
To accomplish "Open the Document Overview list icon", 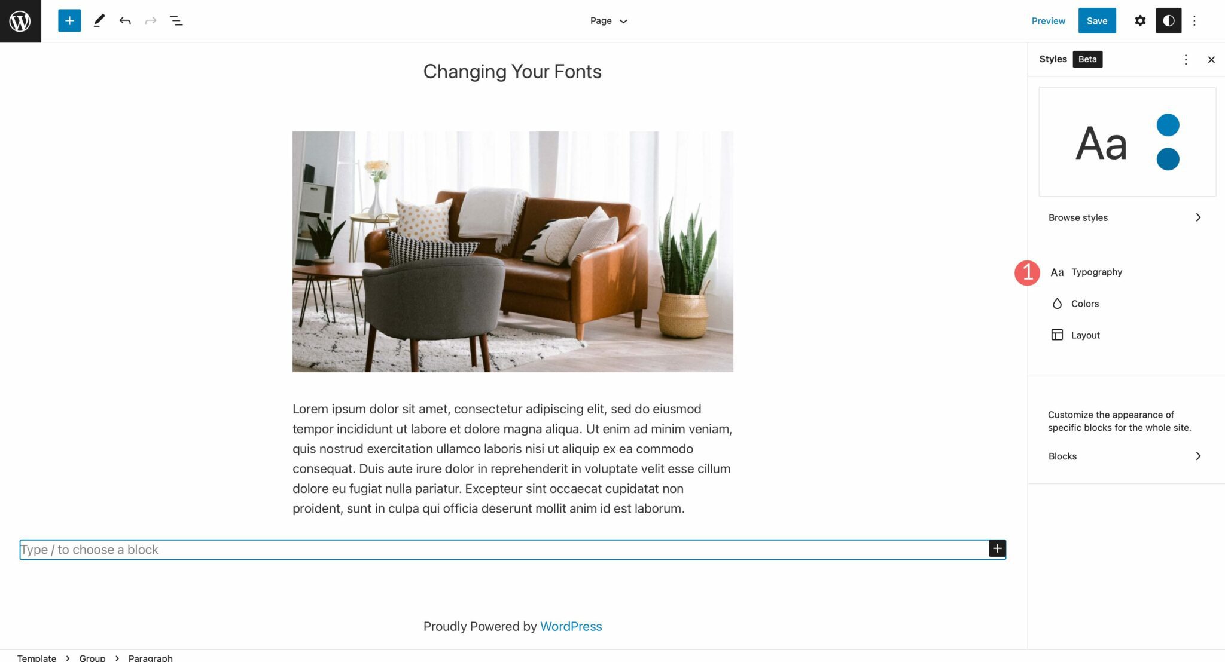I will [176, 20].
